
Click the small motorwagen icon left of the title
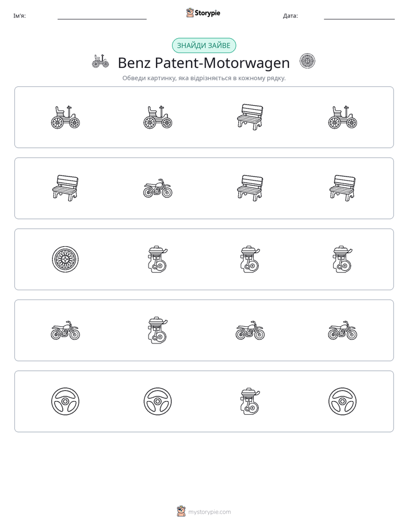pyautogui.click(x=101, y=61)
